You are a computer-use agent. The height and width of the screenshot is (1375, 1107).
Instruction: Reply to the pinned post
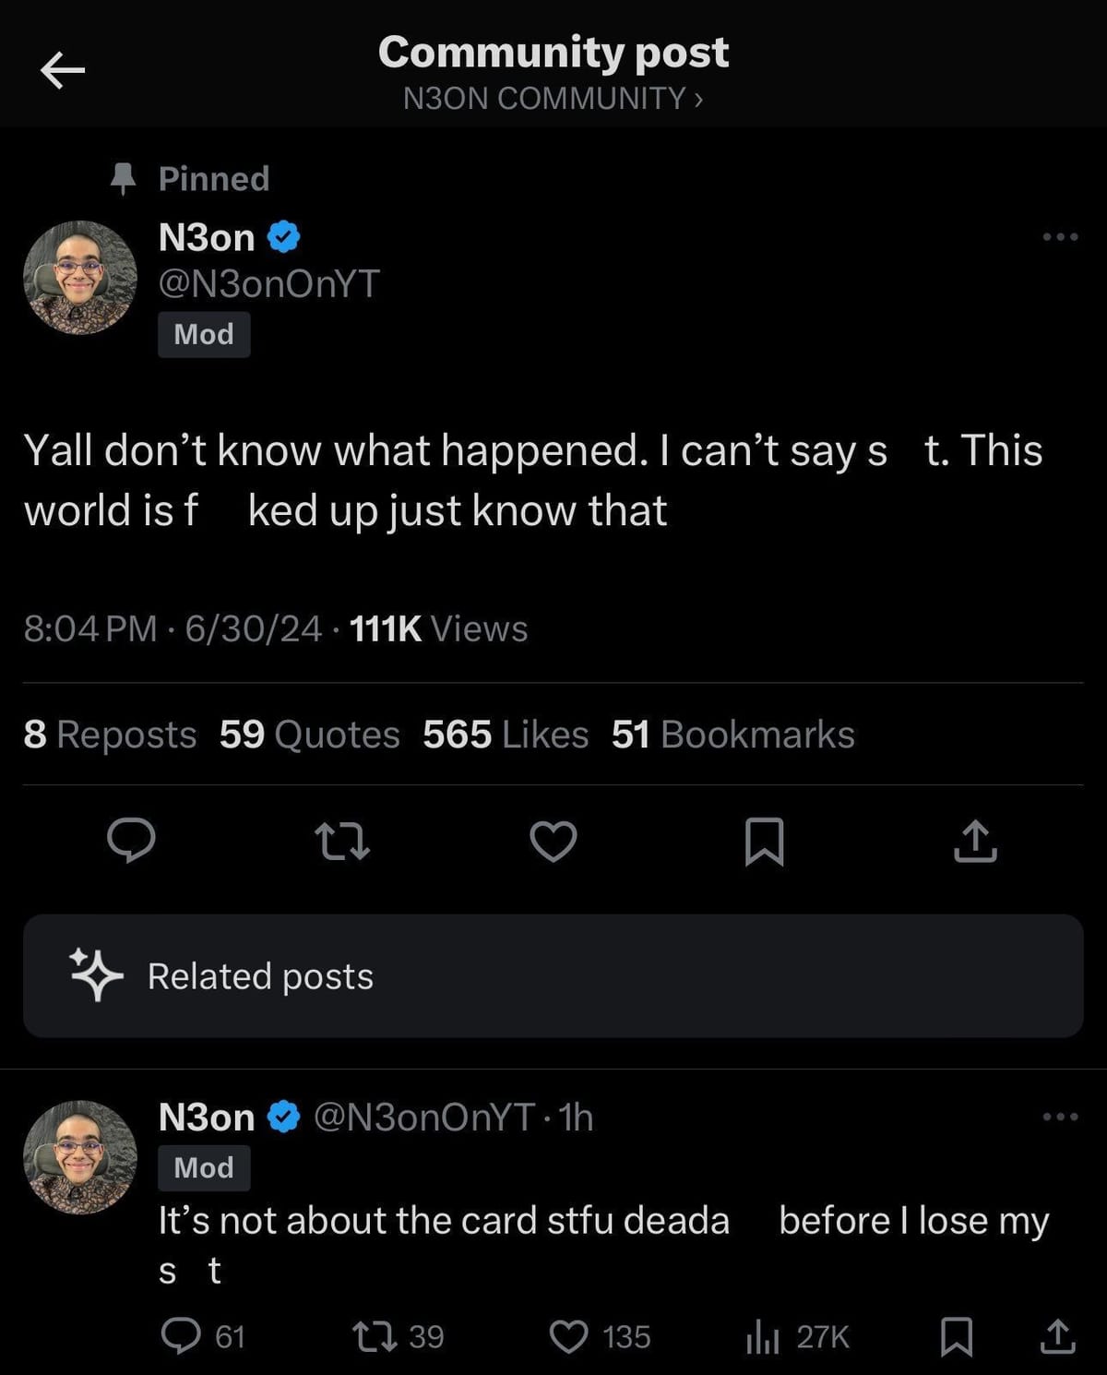point(131,841)
